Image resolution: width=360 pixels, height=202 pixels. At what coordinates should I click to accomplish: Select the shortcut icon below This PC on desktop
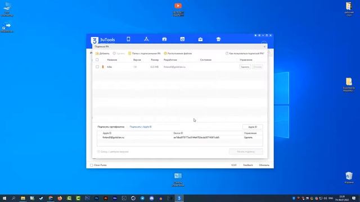click(x=7, y=27)
